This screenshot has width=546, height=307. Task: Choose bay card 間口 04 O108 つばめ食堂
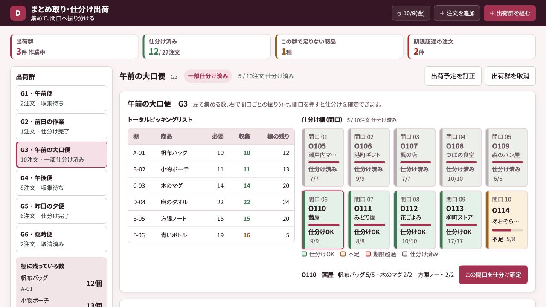[460, 157]
